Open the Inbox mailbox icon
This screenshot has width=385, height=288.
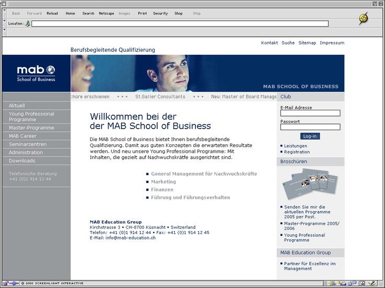click(342, 283)
